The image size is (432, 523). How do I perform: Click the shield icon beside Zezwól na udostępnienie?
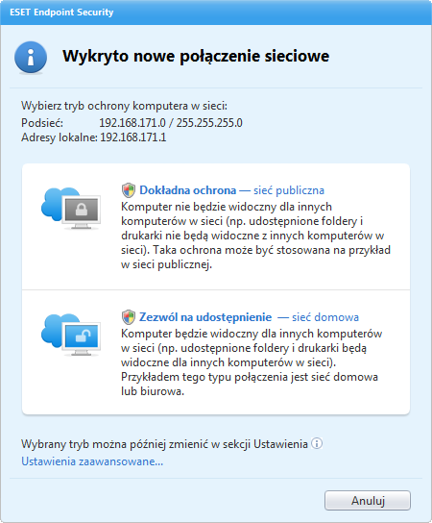[129, 317]
